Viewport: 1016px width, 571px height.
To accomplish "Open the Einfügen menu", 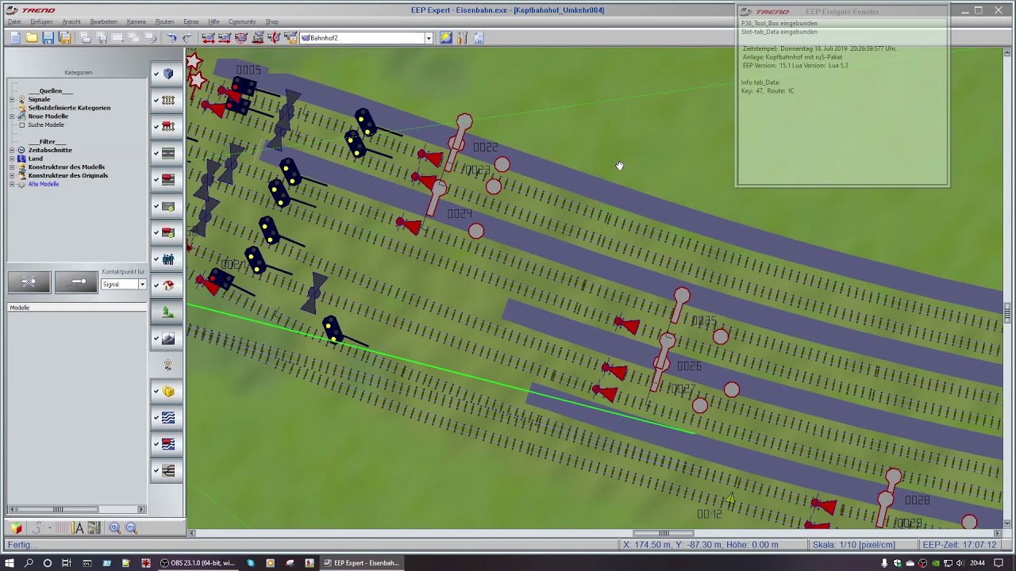I will coord(41,21).
